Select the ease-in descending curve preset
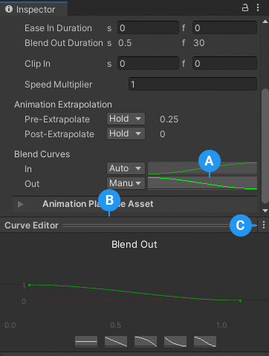269x356 pixels. point(146,341)
